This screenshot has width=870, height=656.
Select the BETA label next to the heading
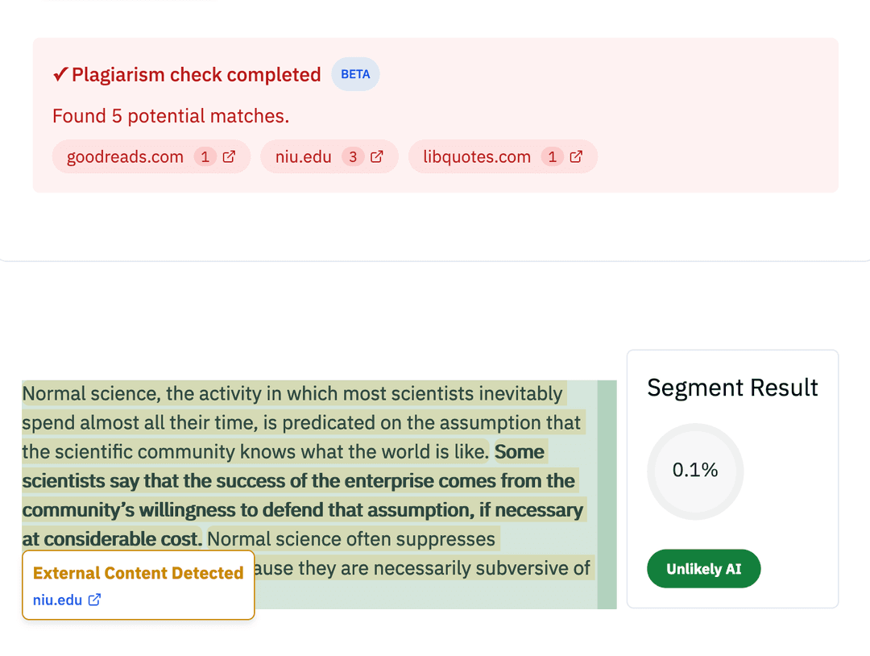[x=355, y=73]
